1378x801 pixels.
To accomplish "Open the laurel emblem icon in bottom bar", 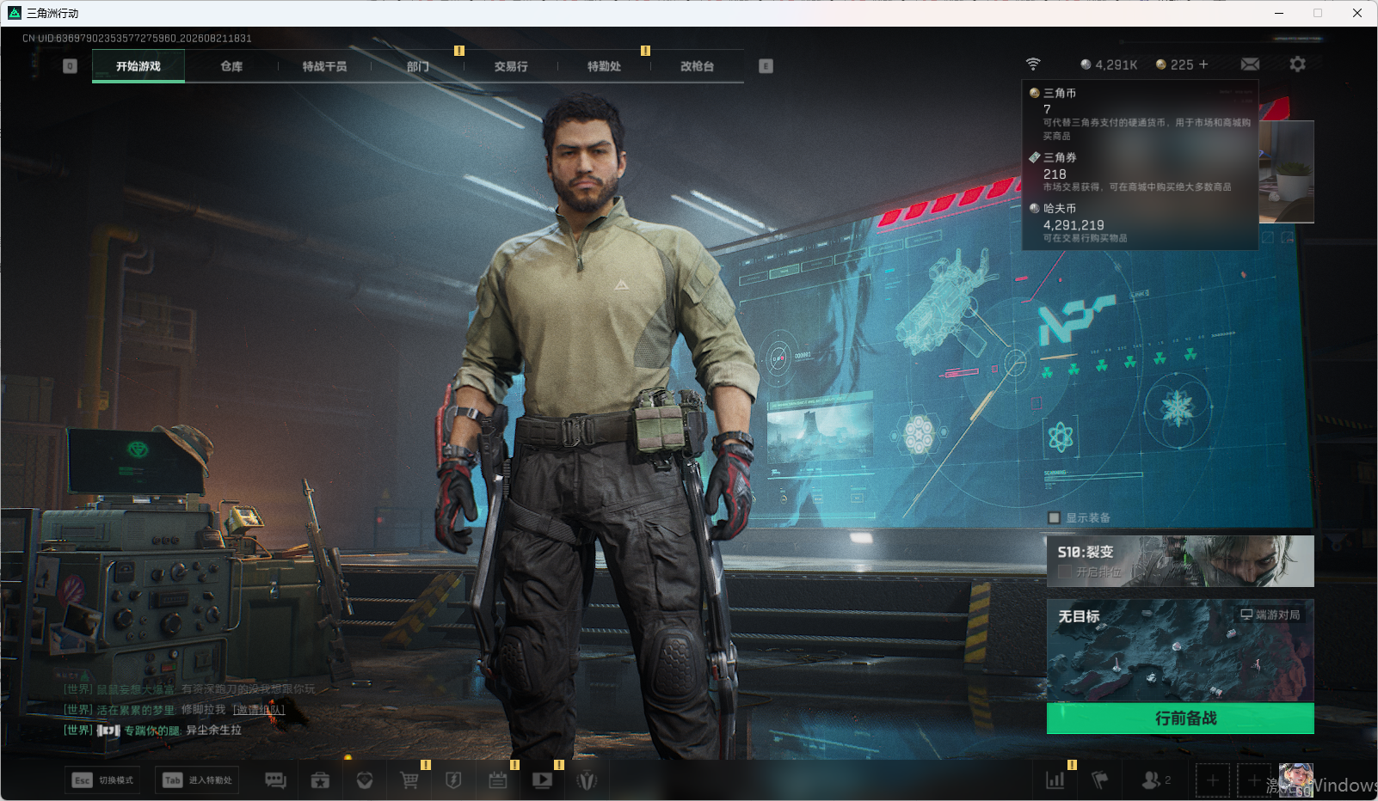I will point(587,780).
